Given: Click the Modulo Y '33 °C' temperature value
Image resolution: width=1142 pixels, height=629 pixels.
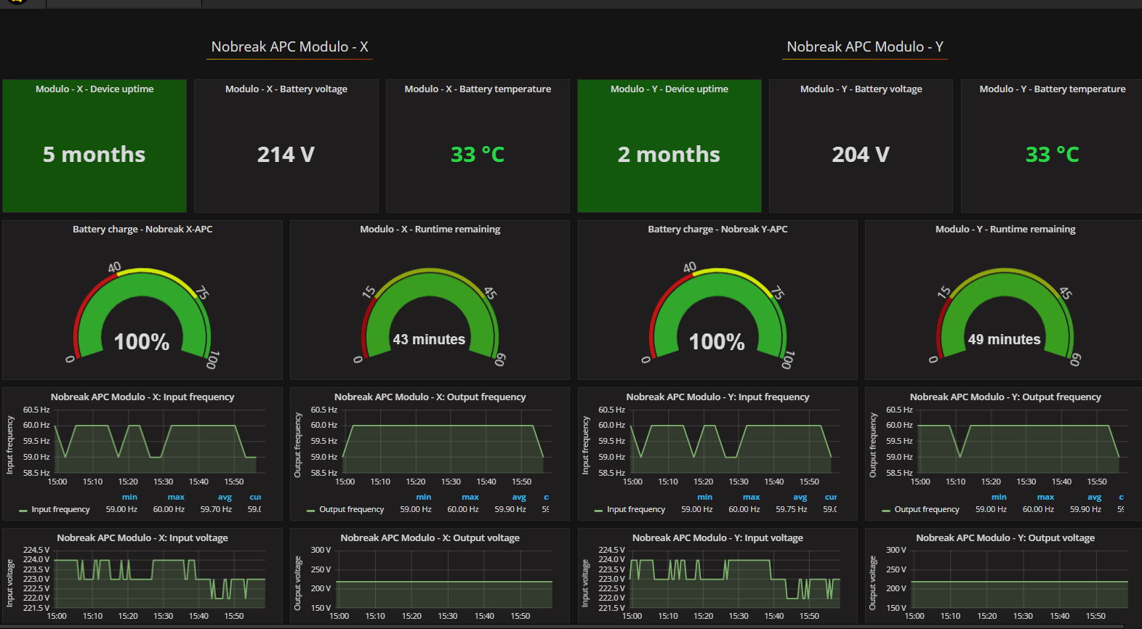Looking at the screenshot, I should click(1053, 154).
